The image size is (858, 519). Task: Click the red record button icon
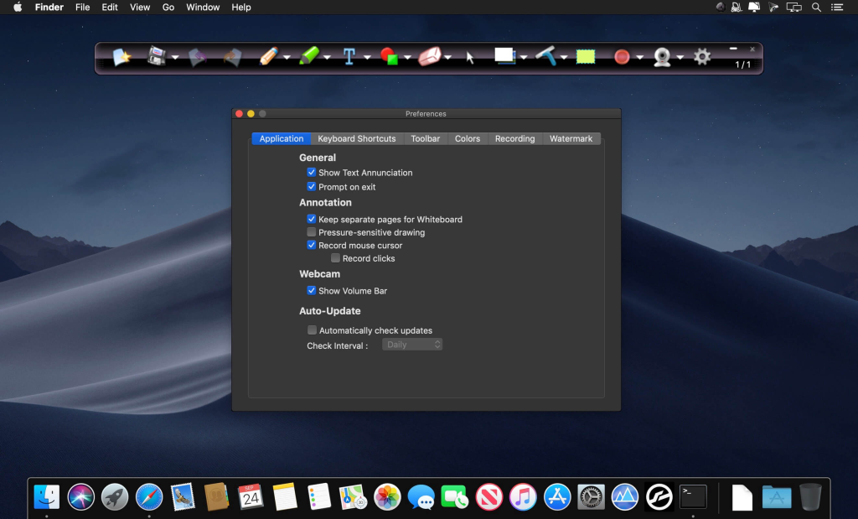tap(622, 57)
